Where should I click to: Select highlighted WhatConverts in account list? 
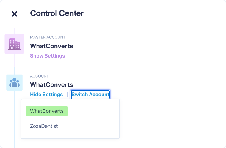point(47,111)
